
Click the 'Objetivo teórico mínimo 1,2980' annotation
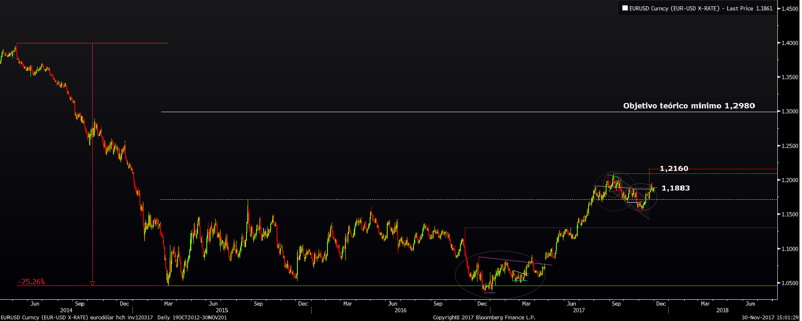(x=689, y=106)
